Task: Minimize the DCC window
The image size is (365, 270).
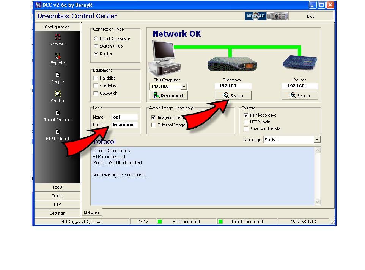Action: coord(313,5)
